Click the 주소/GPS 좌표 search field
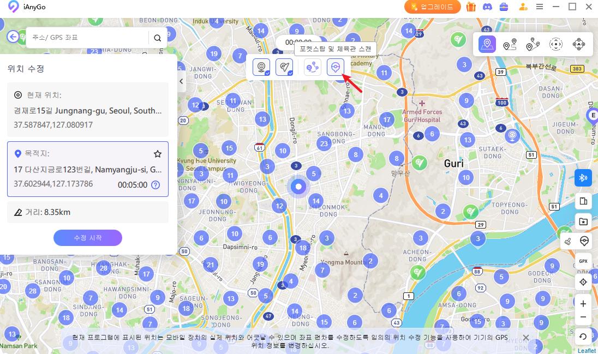 tap(87, 38)
